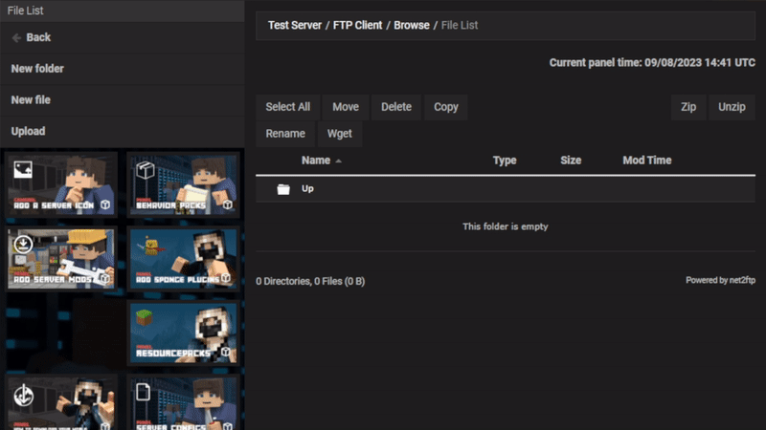Sort the file list by Name column

(315, 161)
